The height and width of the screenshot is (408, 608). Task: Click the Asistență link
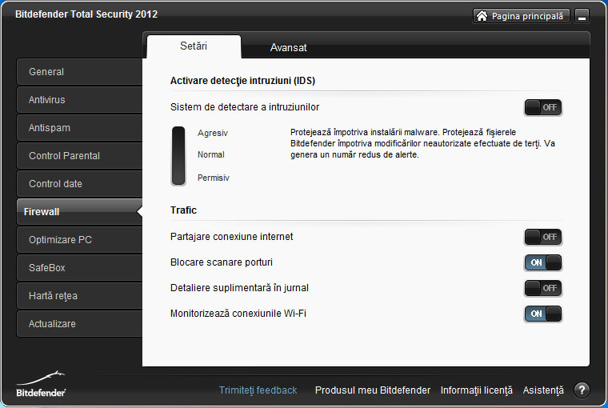[543, 390]
